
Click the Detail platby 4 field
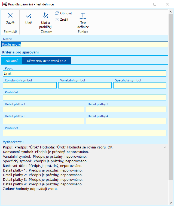(126, 121)
